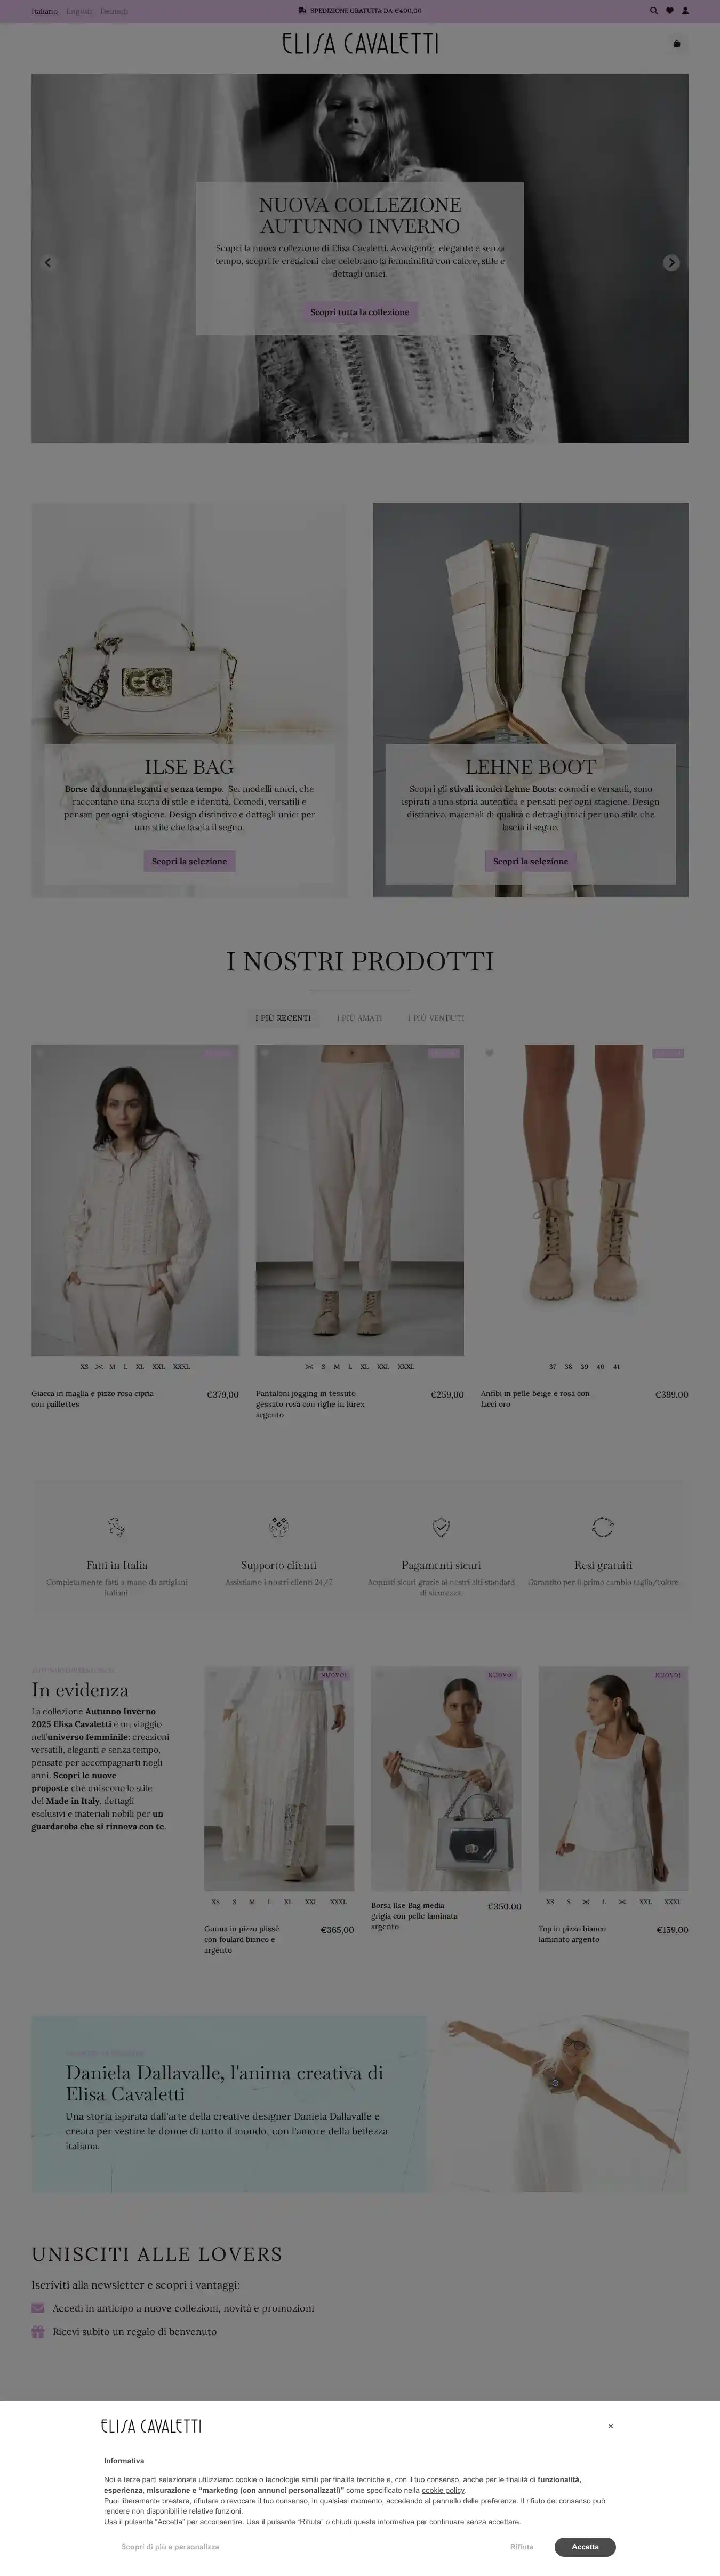Viewport: 720px width, 2576px height.
Task: Open the cookie policy link
Action: click(443, 2490)
